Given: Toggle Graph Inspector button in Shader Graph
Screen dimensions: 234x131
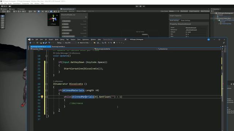Looking at the screenshot, I should tap(194, 11).
